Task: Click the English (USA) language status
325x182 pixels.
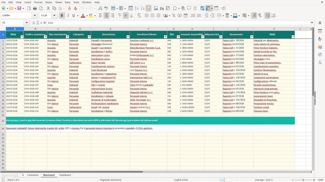Action: pyautogui.click(x=181, y=180)
